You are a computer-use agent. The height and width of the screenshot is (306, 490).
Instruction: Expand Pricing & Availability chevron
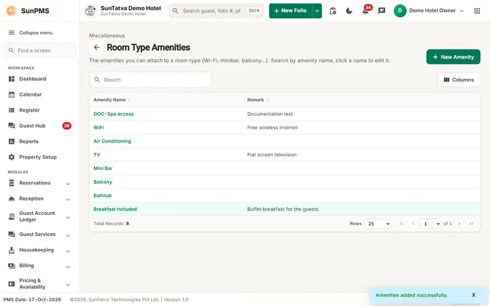pos(68,284)
